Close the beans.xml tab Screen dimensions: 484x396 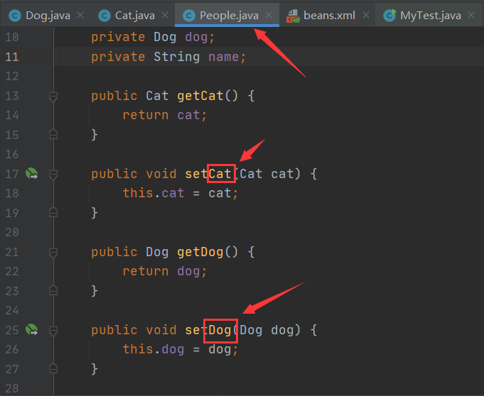coord(366,15)
